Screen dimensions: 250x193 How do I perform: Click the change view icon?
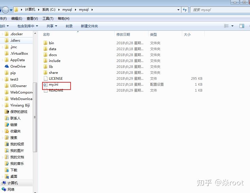click(x=226, y=26)
